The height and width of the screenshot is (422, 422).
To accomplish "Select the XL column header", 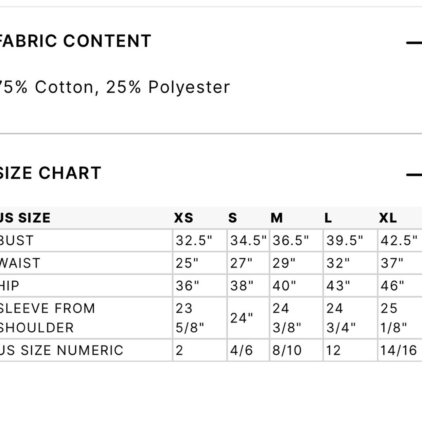I will 388,218.
